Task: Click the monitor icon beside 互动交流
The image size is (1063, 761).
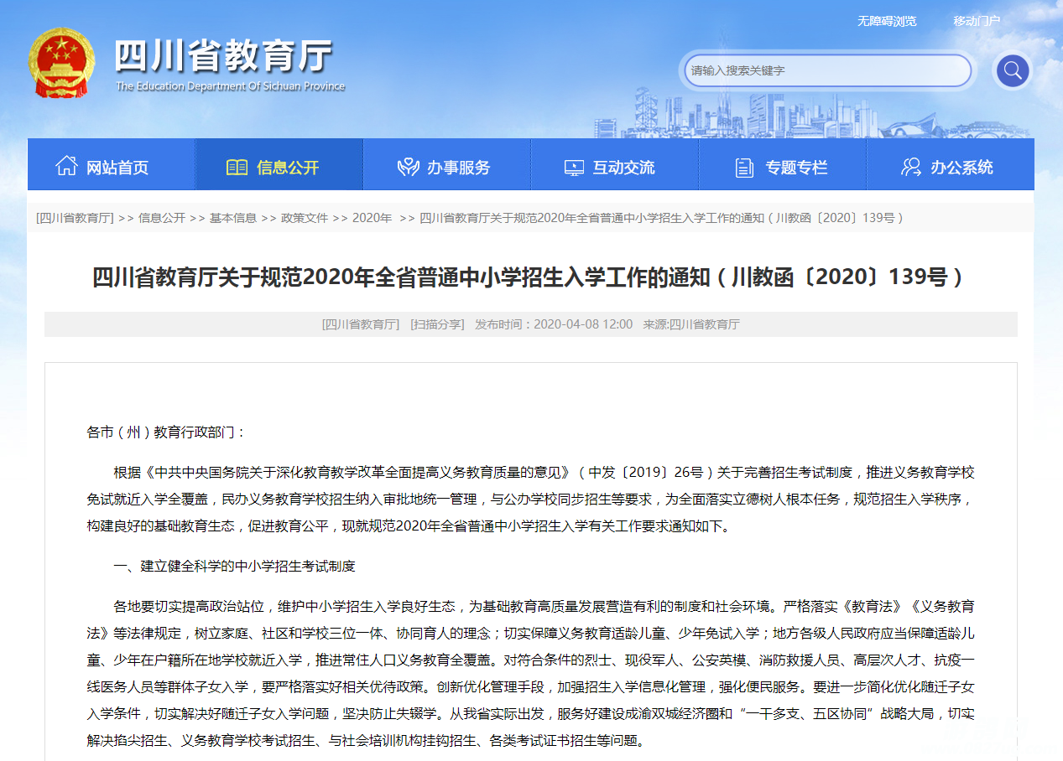Action: click(x=574, y=168)
